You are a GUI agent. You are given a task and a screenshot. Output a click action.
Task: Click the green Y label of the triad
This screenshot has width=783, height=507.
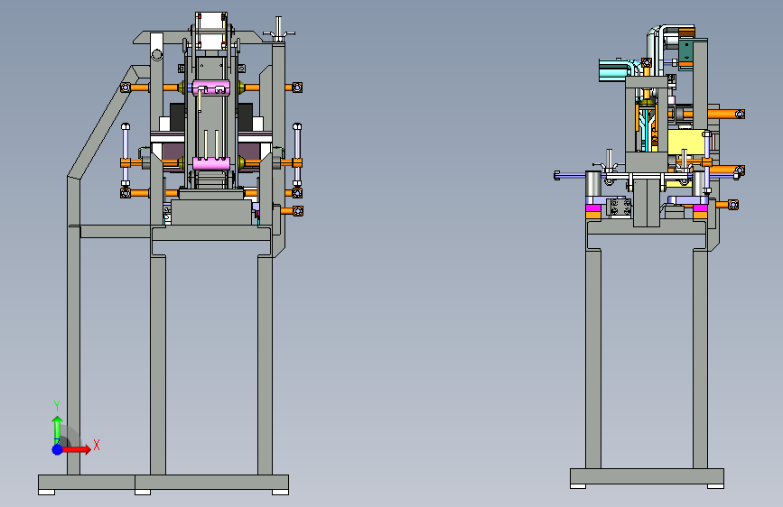(57, 406)
